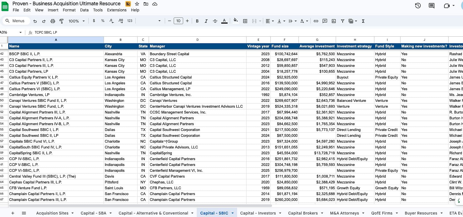Toggle strikethrough formatting

(x=215, y=21)
